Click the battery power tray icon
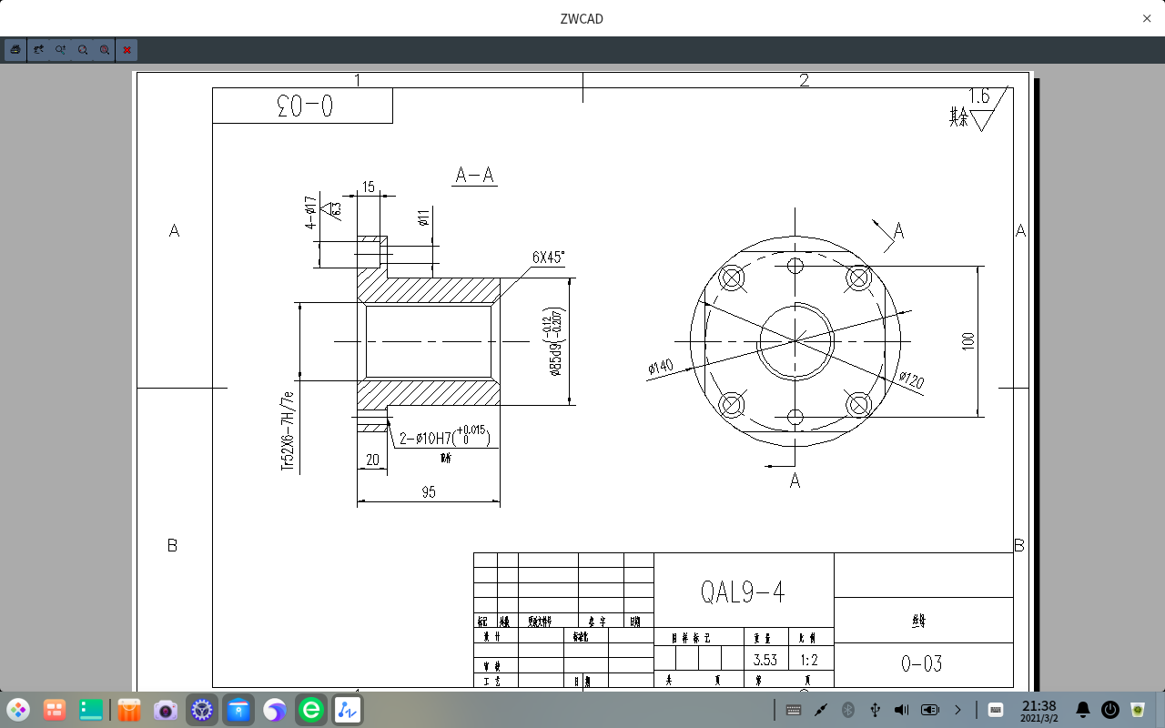1165x728 pixels. [x=929, y=710]
